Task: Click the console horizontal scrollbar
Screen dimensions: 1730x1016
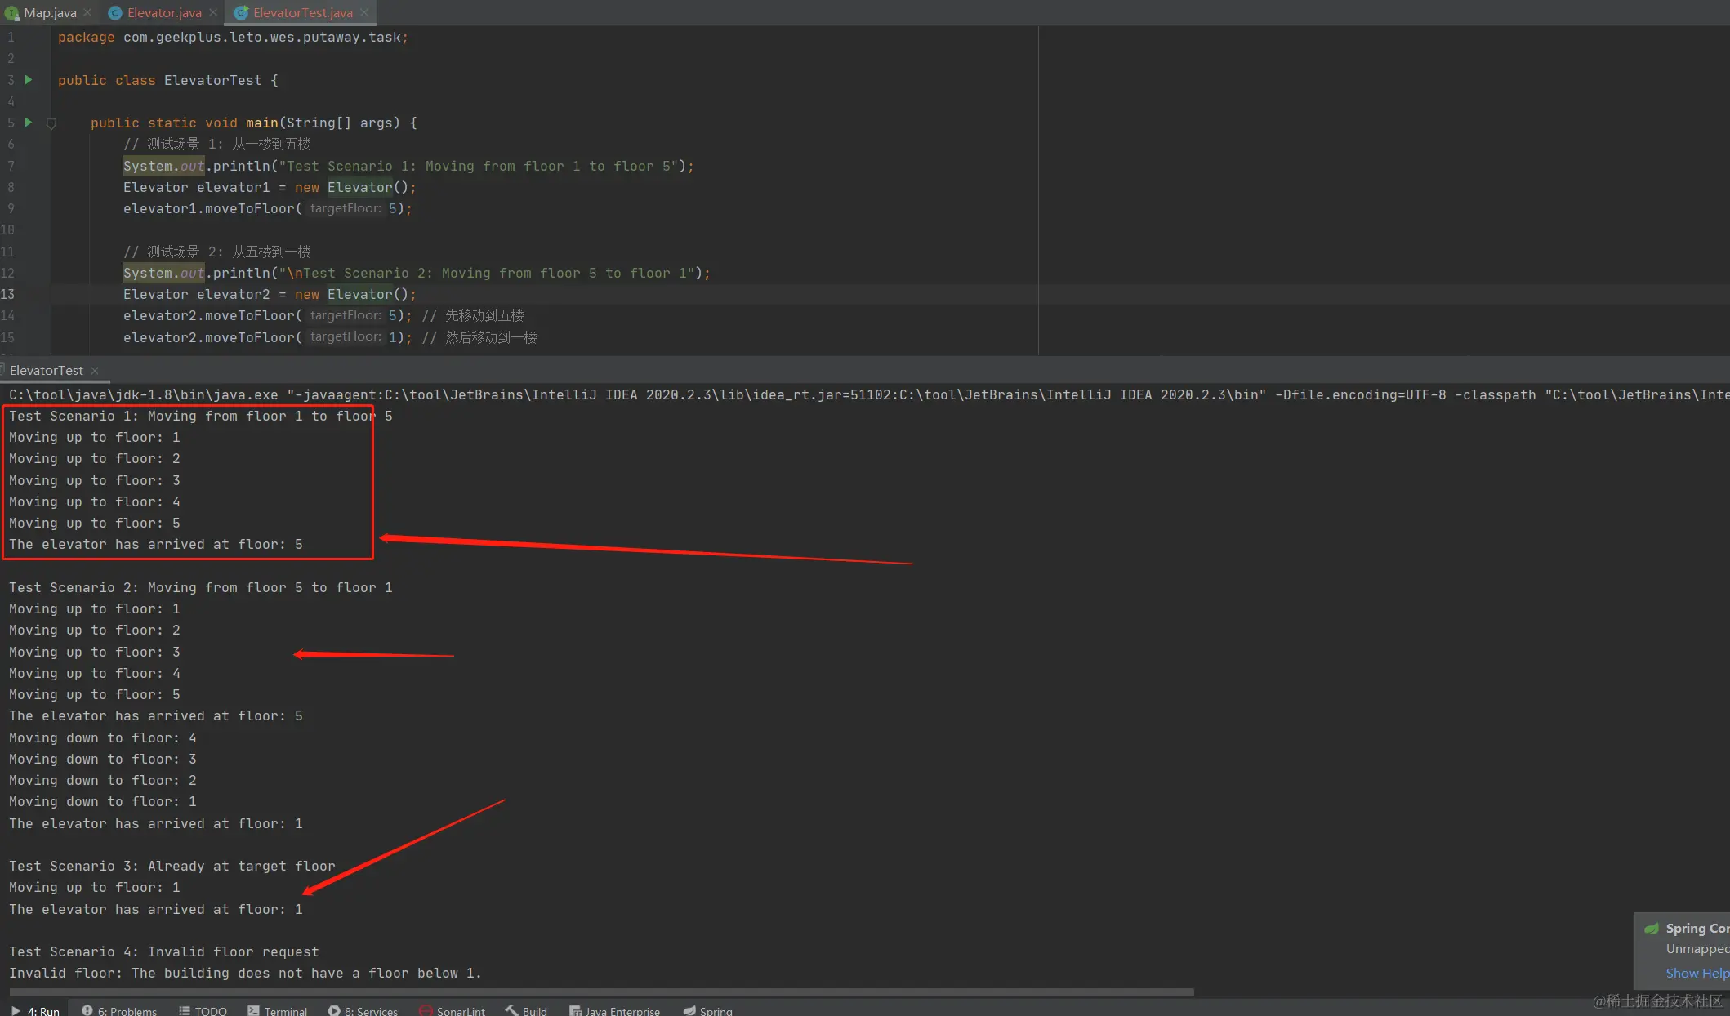Action: 601,992
